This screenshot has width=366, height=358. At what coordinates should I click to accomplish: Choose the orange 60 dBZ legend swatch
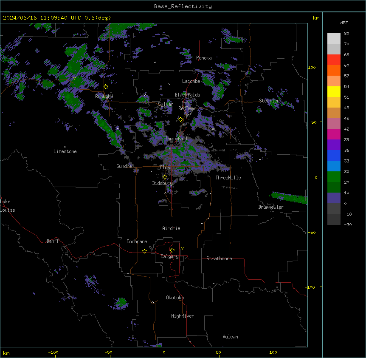(x=334, y=70)
